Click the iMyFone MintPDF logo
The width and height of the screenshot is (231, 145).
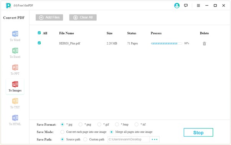pos(8,6)
